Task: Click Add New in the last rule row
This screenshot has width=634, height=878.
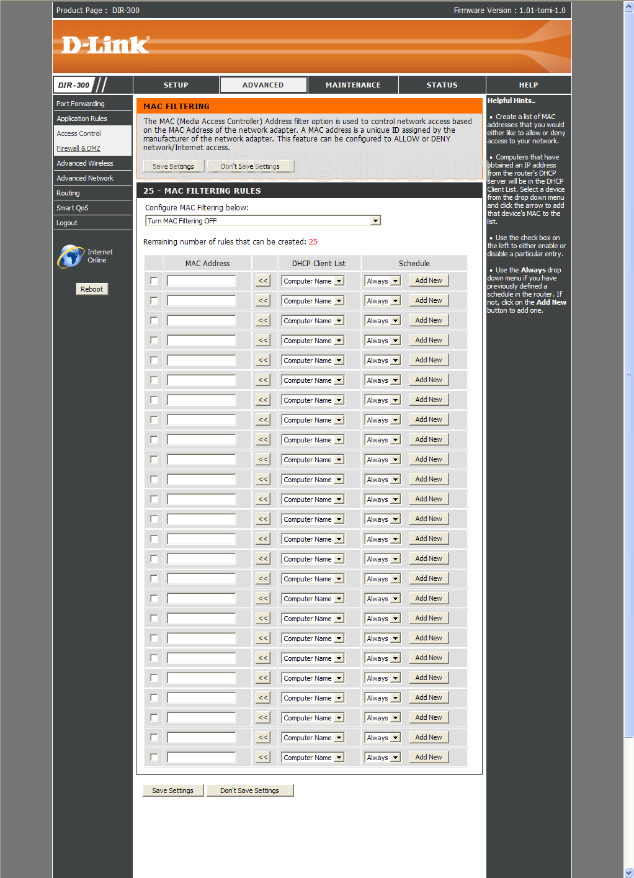Action: (x=429, y=758)
